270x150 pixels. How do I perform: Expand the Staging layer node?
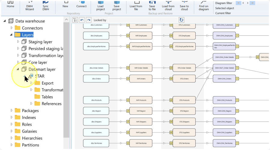point(18,42)
